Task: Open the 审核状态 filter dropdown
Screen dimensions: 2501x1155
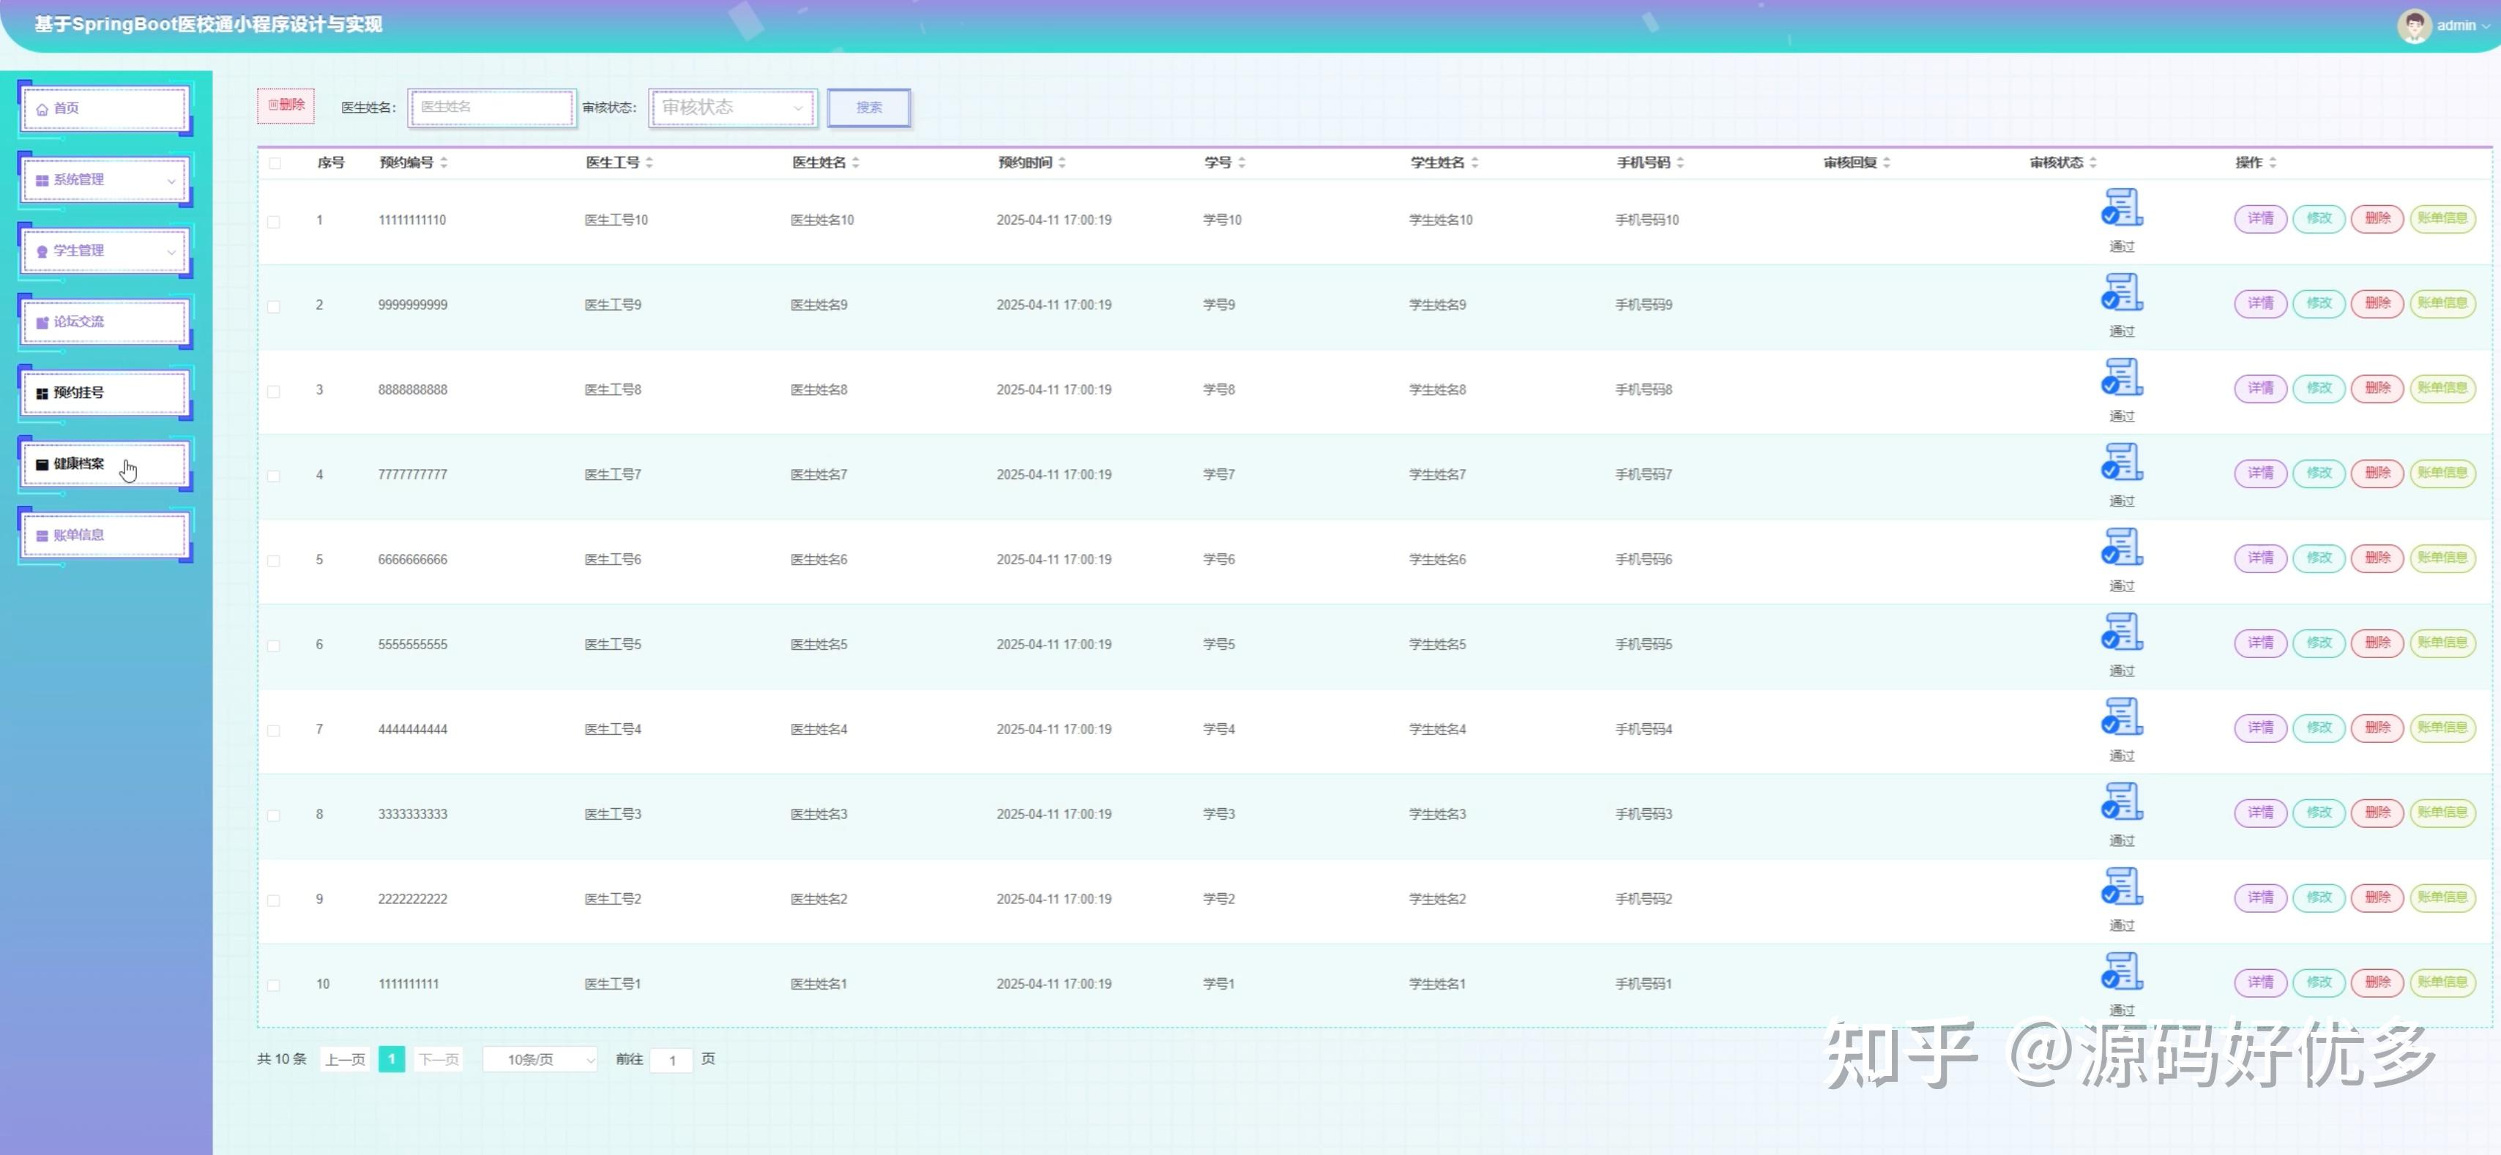Action: (731, 108)
